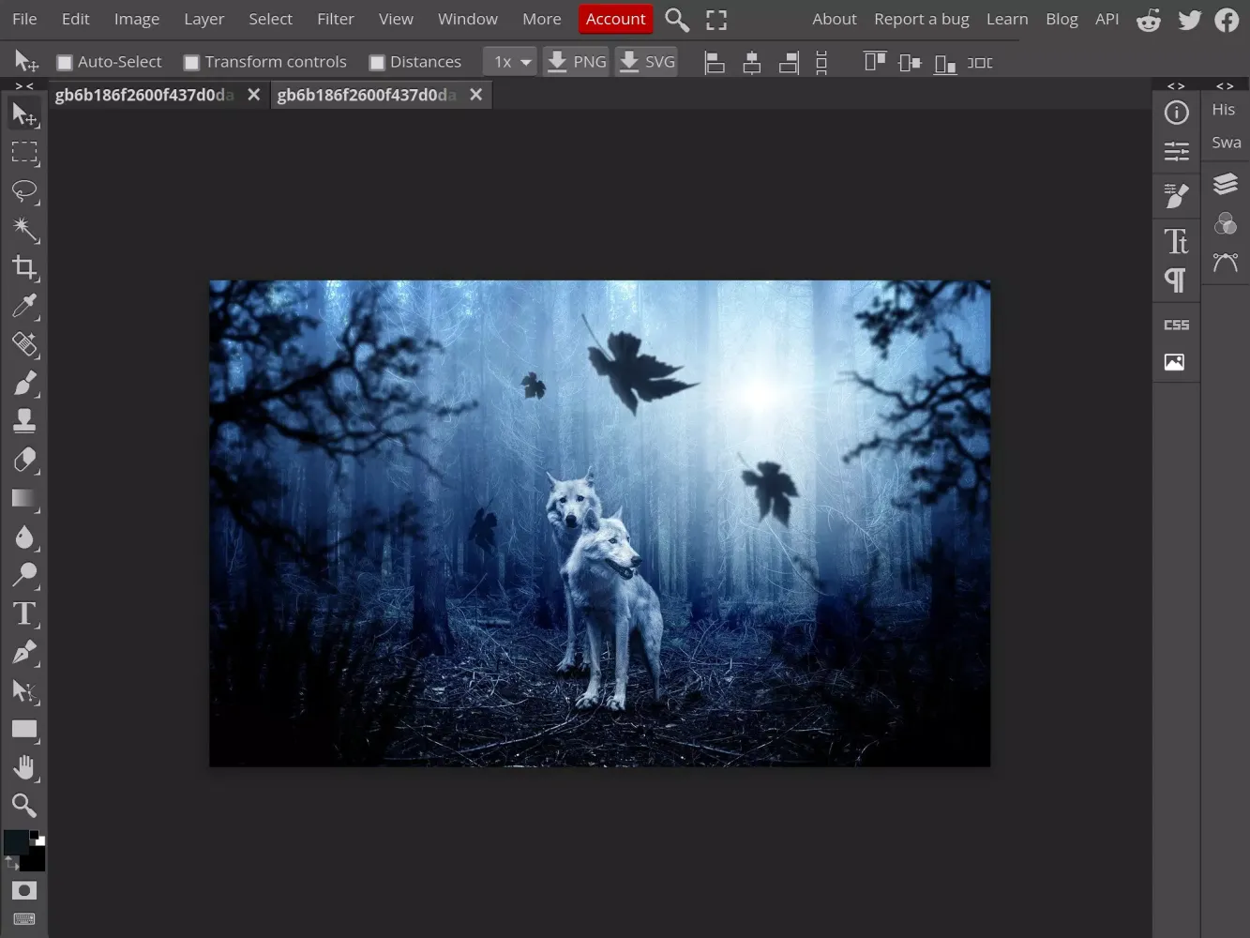Collapse the left toolbar with arrows

pos(24,85)
